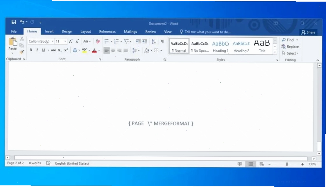Viewport: 326px width, 187px height.
Task: Apply the Normal style
Action: tap(179, 46)
